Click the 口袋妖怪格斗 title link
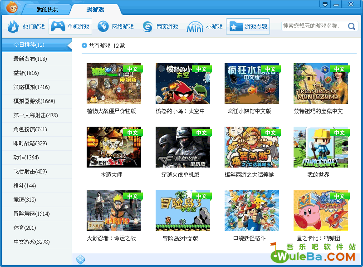 (x=249, y=238)
